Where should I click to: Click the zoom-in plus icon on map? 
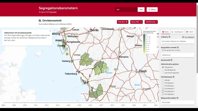[x=156, y=101]
